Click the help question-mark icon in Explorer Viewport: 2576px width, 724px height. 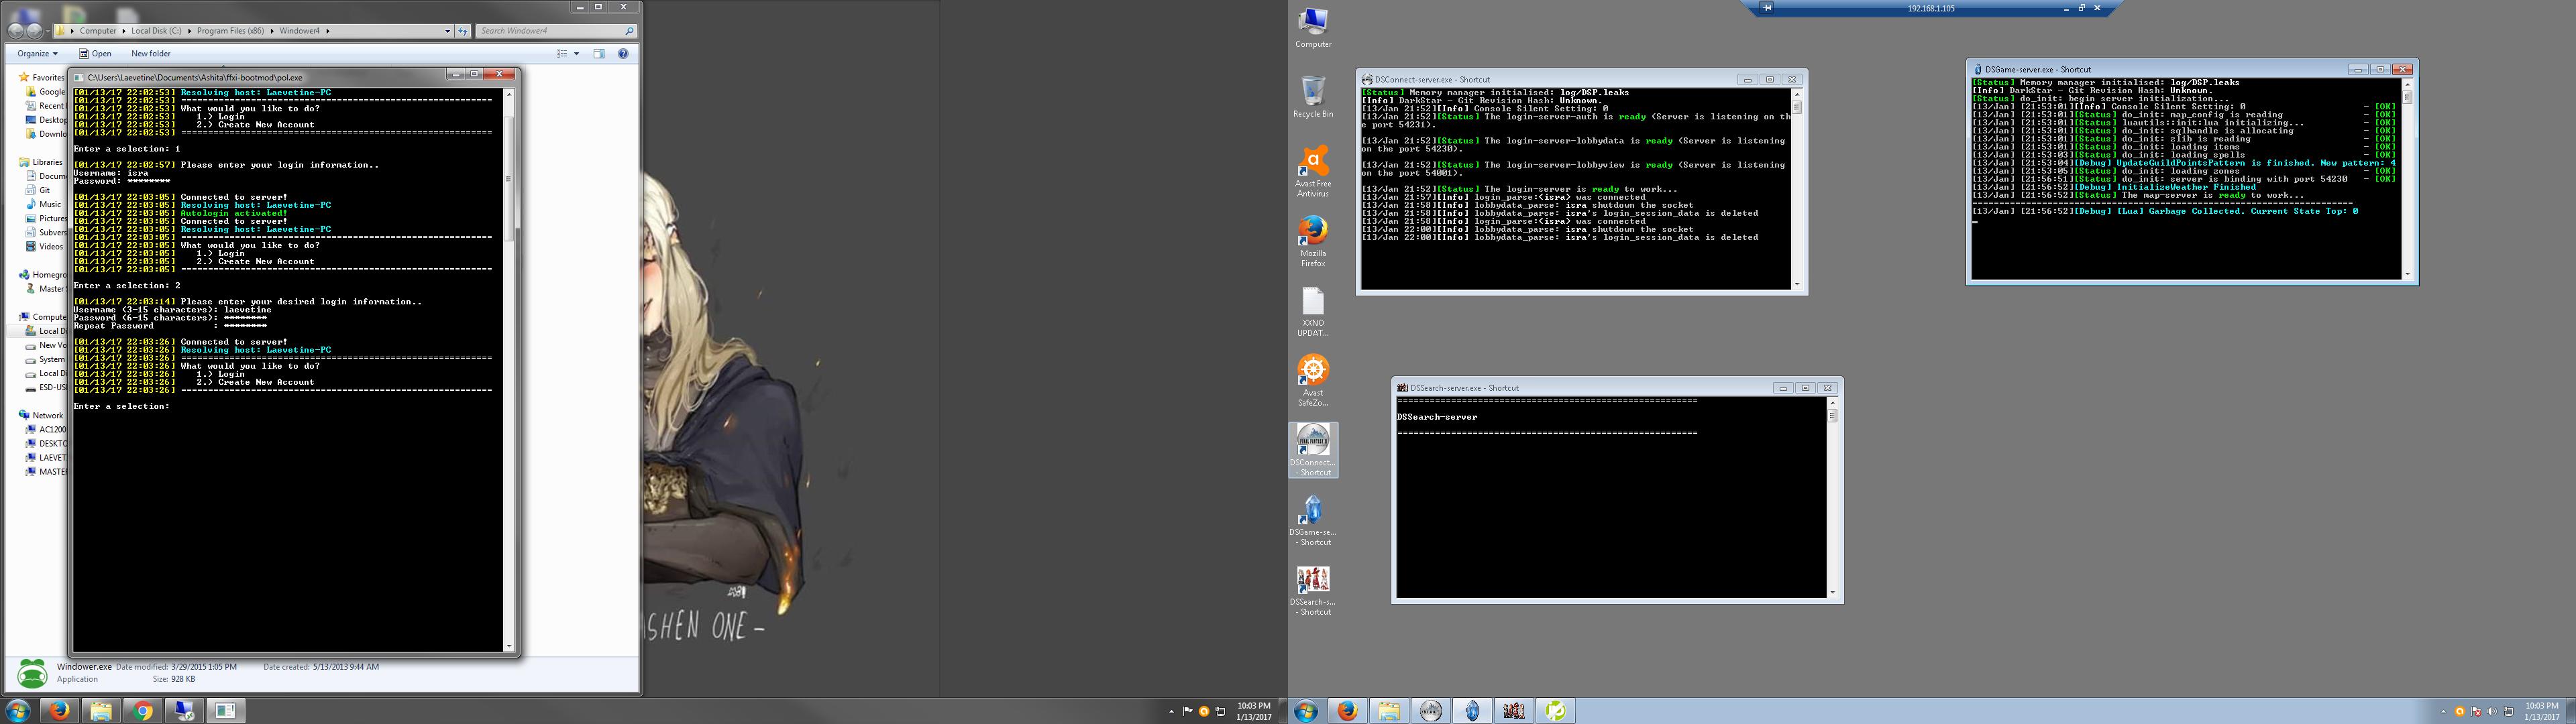coord(623,54)
